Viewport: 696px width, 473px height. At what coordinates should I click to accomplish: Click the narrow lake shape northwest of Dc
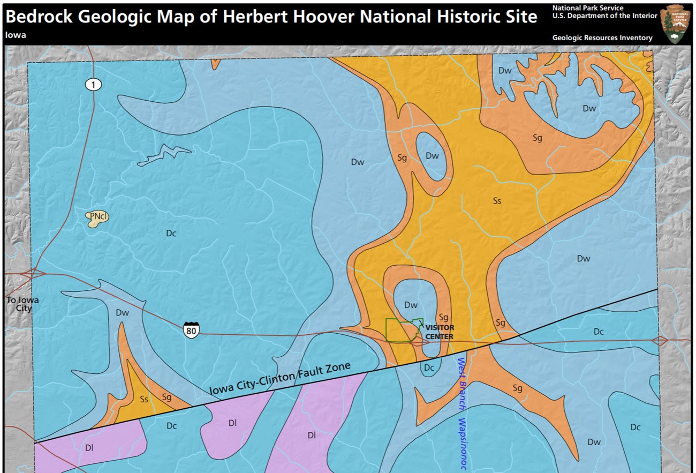coord(164,154)
